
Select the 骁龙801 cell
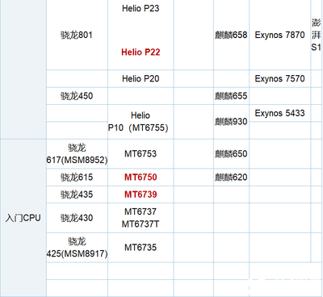click(x=77, y=35)
